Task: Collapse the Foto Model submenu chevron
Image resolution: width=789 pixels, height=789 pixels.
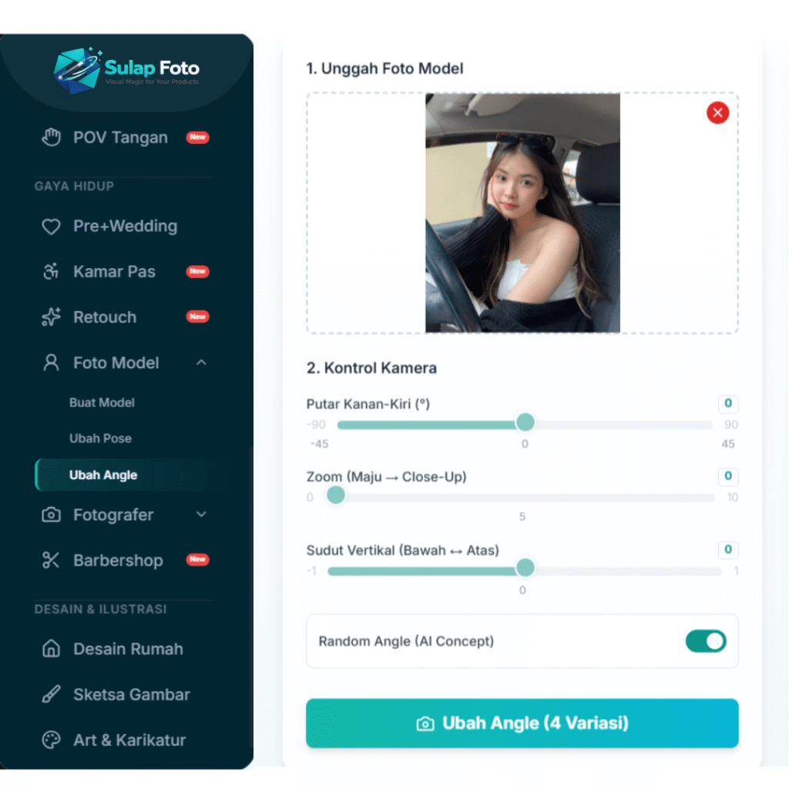Action: coord(201,362)
